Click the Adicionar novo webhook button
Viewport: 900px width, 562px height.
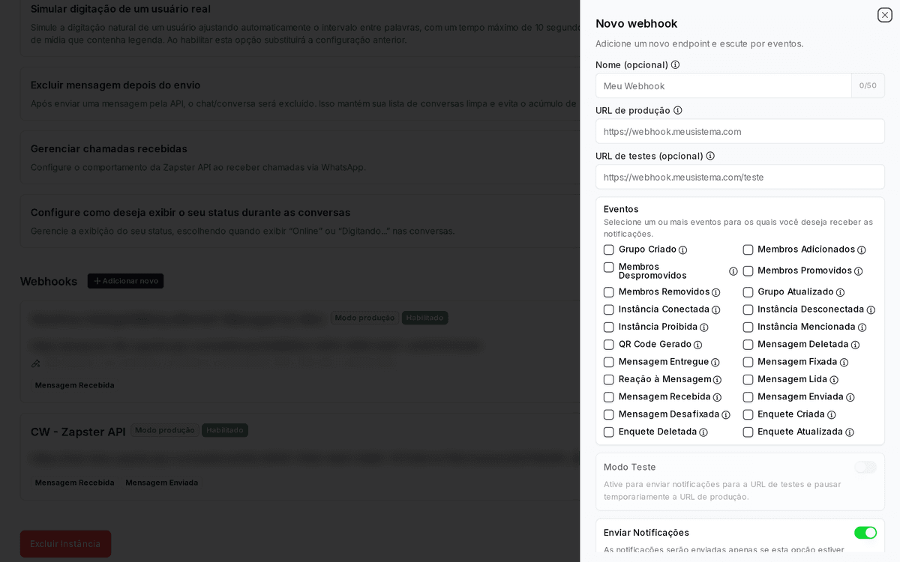click(x=125, y=281)
